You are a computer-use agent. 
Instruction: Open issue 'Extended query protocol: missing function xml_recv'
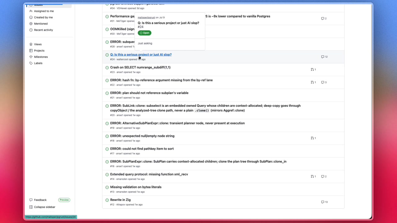(x=149, y=174)
